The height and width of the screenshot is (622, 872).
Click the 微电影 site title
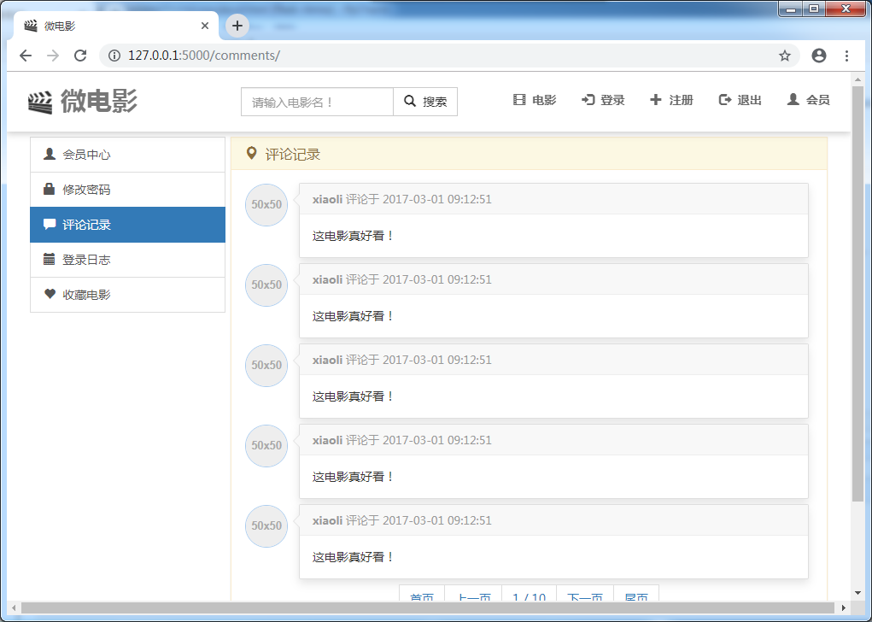(x=99, y=102)
